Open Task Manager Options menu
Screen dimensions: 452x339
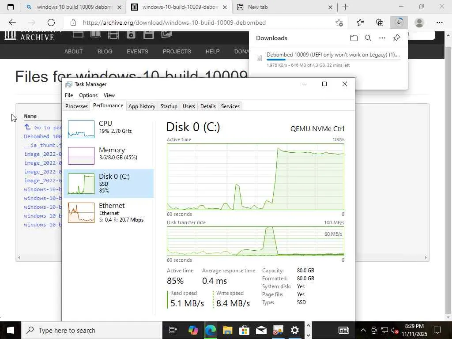[88, 95]
